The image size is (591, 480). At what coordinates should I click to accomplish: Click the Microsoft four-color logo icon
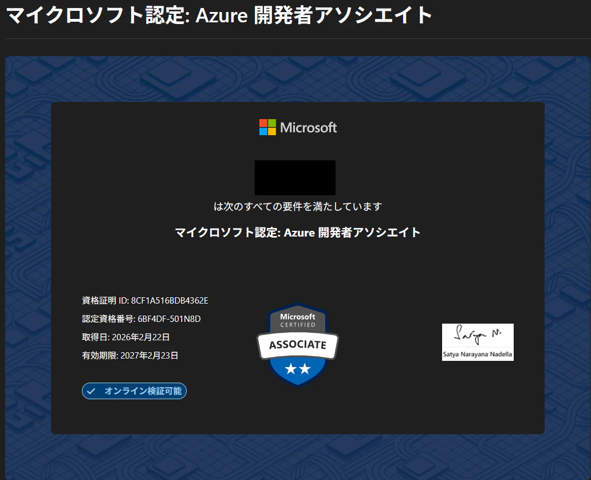267,128
